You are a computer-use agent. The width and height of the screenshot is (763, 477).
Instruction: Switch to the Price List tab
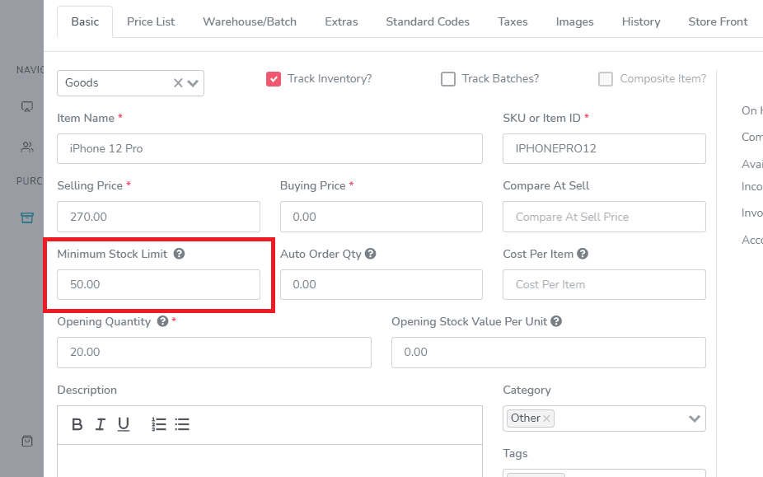(x=151, y=22)
